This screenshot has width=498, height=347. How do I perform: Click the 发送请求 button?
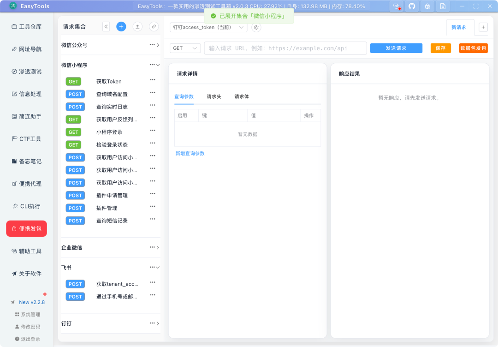[396, 48]
